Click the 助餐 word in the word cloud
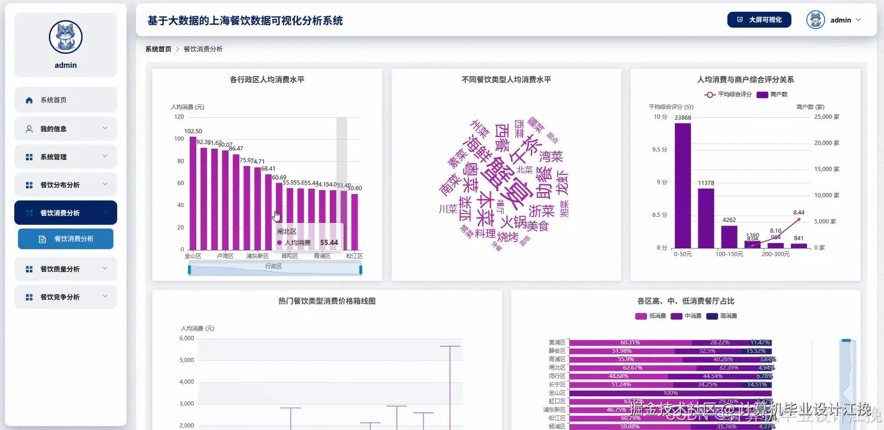Screen dimensions: 884x430 [543, 183]
